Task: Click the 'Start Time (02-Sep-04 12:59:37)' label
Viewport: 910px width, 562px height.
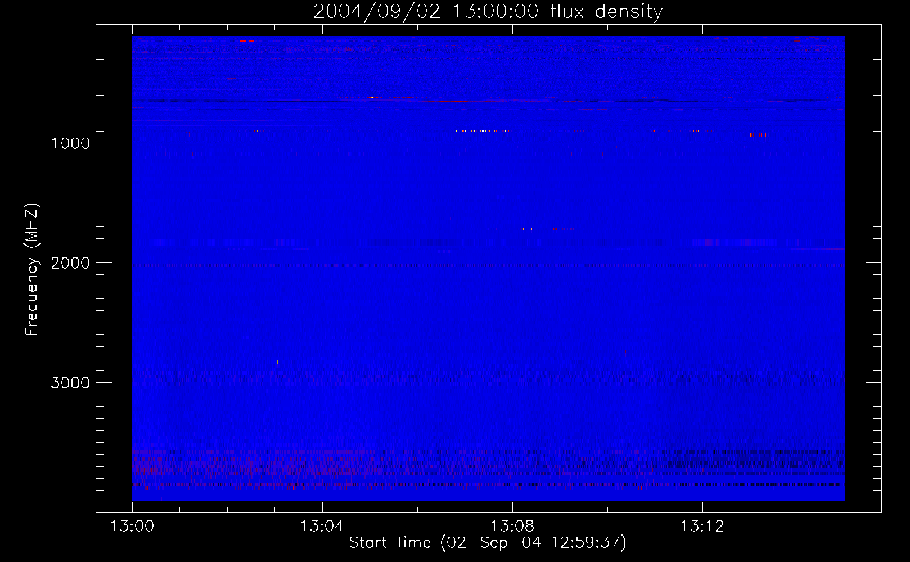Action: click(x=488, y=543)
